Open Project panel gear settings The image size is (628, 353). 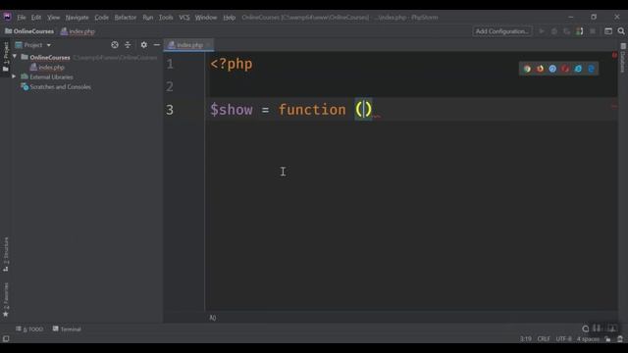click(x=144, y=45)
